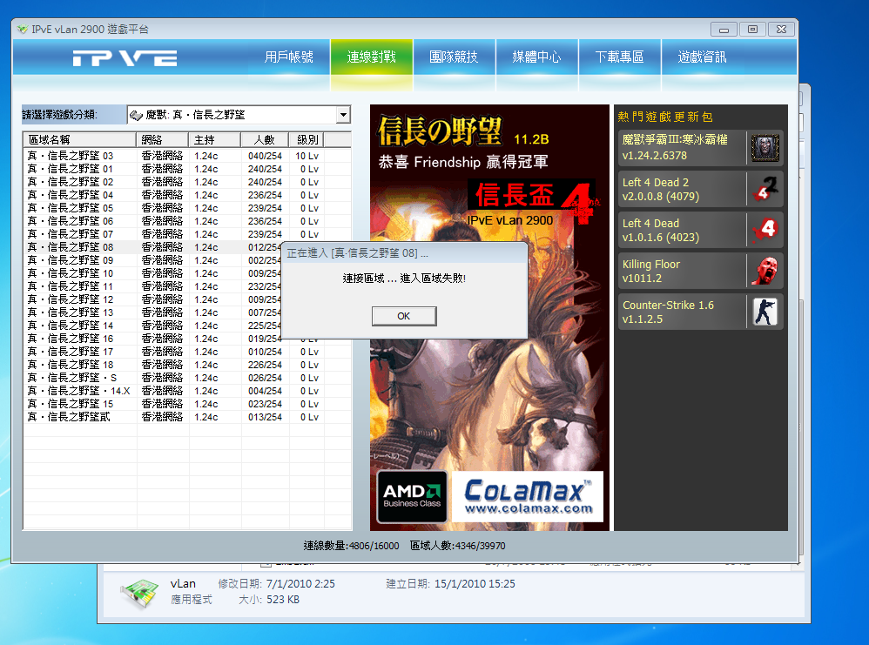Click OK in the connection failed dialog
Screen dimensions: 869x645
click(x=404, y=316)
